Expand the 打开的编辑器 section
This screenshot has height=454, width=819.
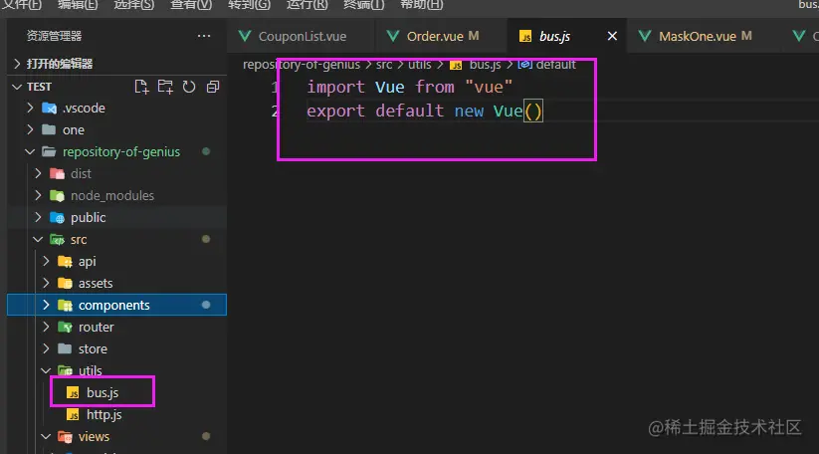click(x=17, y=64)
